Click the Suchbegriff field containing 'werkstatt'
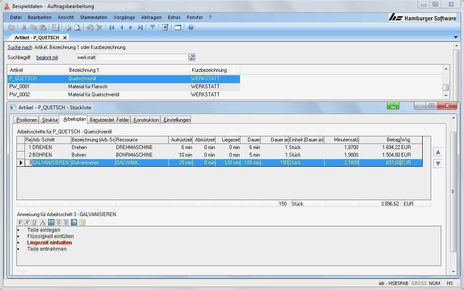The width and height of the screenshot is (464, 290). click(131, 57)
